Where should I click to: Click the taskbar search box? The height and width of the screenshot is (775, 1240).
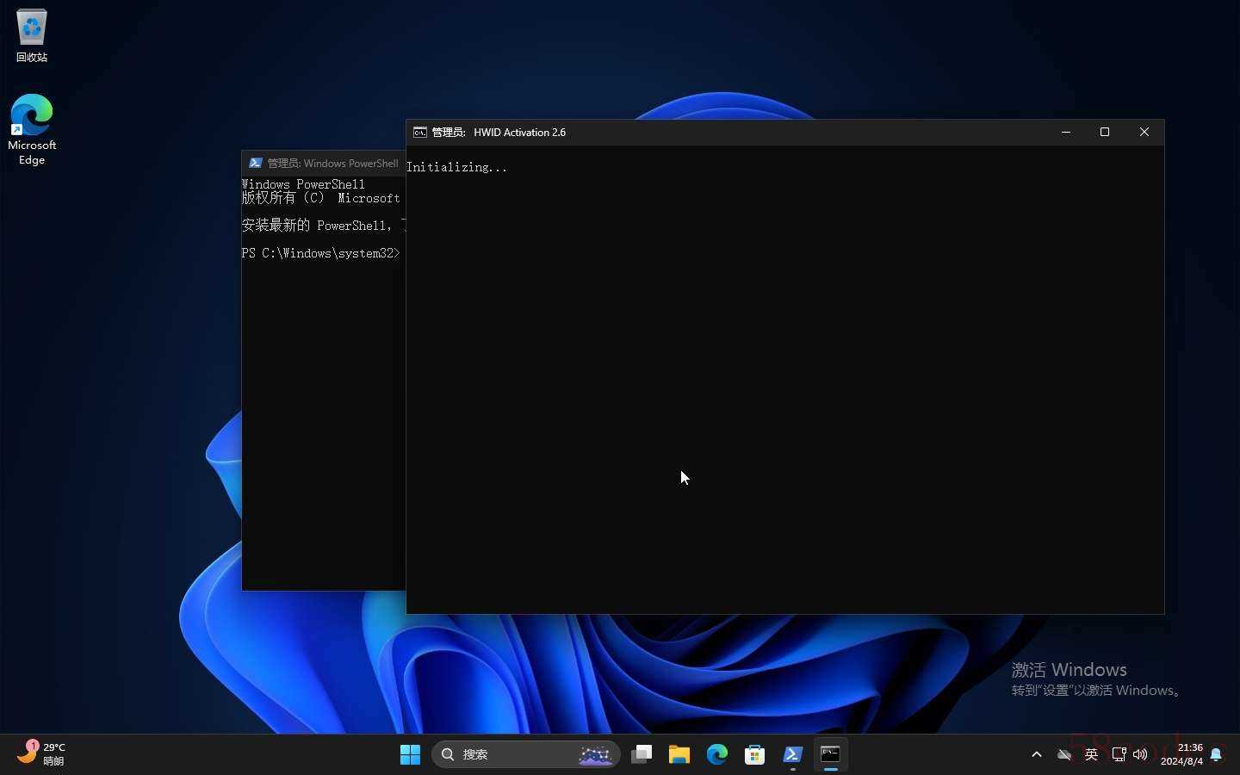pos(525,754)
